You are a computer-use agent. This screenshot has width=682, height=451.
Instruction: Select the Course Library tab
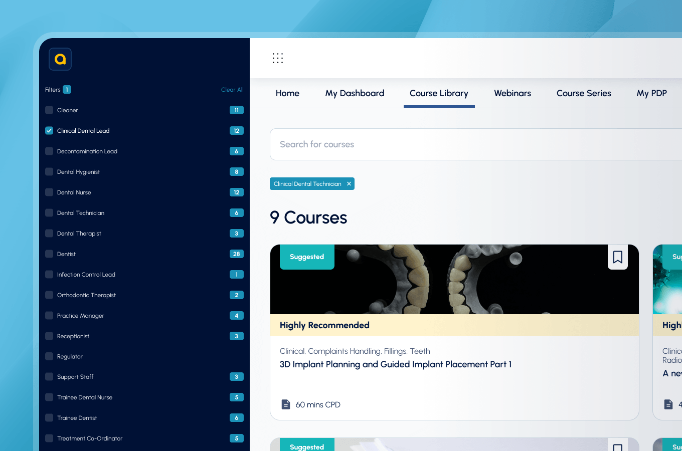pyautogui.click(x=439, y=93)
